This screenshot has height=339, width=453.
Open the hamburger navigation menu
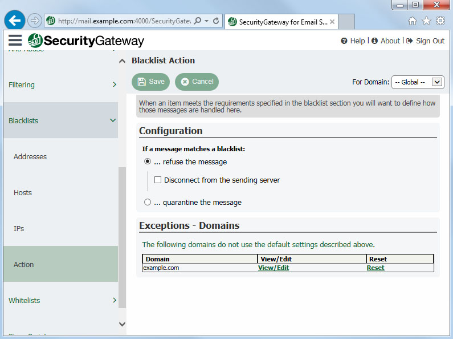[15, 40]
